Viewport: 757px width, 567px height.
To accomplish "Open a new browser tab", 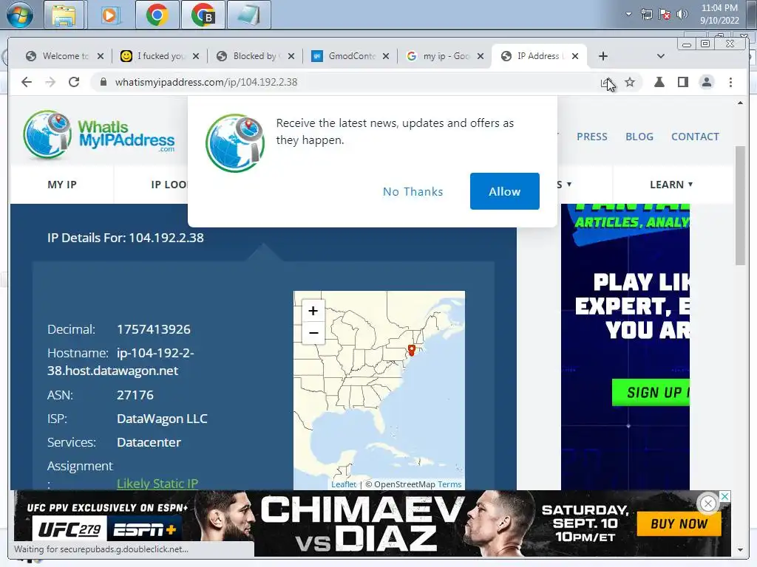I will 603,56.
